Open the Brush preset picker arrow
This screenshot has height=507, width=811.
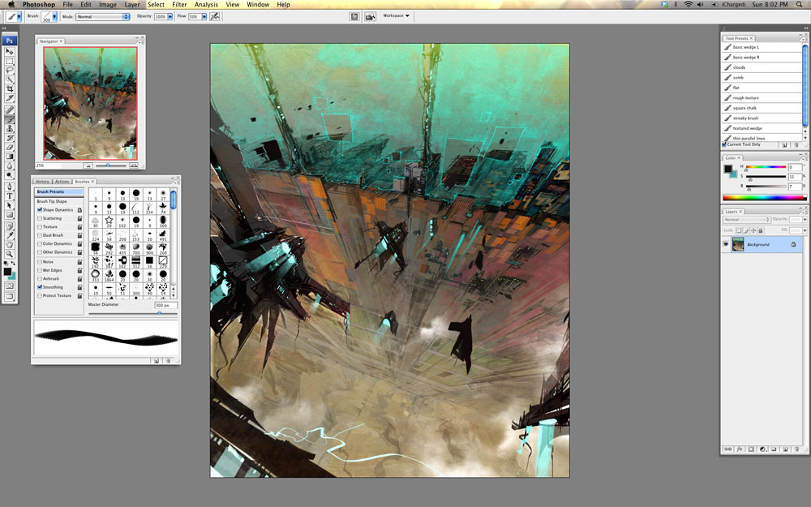pos(54,16)
